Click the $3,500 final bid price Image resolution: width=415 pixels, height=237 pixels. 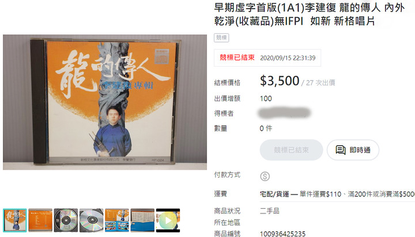tap(280, 81)
